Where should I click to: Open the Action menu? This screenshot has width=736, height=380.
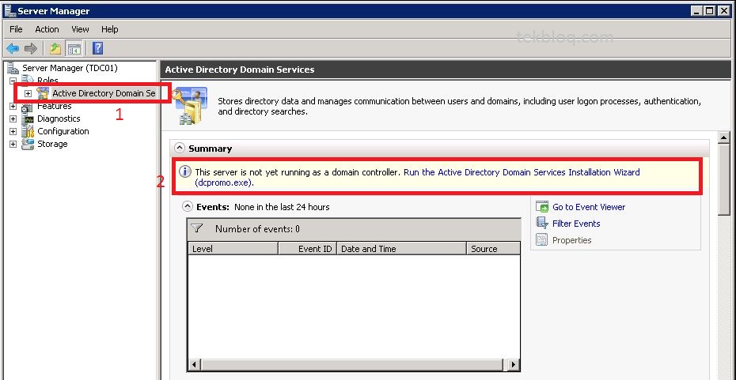47,29
